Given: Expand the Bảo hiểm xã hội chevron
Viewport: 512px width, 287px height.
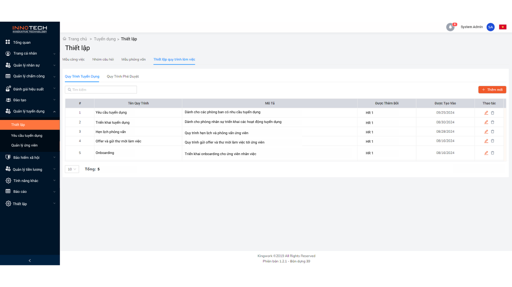Looking at the screenshot, I should (x=54, y=157).
